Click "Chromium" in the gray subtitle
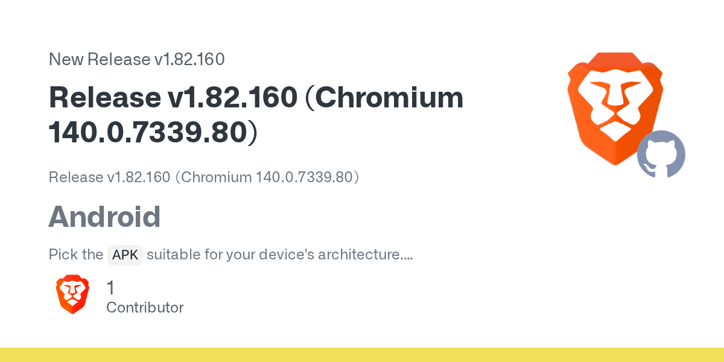724x362 pixels. coord(216,177)
